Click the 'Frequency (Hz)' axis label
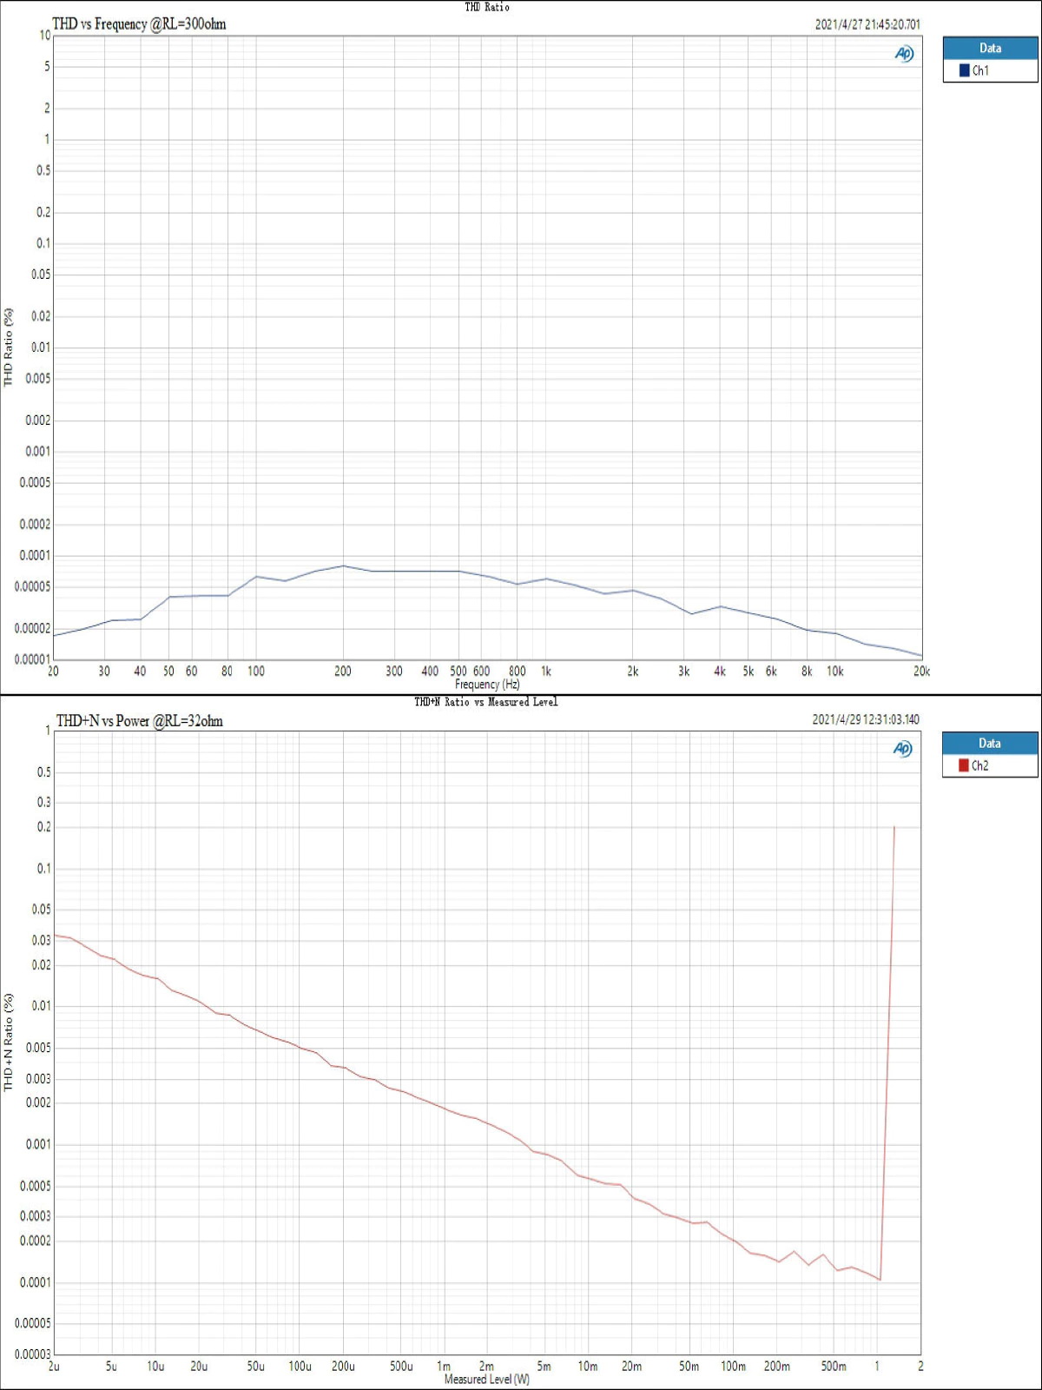The width and height of the screenshot is (1042, 1390). click(x=487, y=685)
